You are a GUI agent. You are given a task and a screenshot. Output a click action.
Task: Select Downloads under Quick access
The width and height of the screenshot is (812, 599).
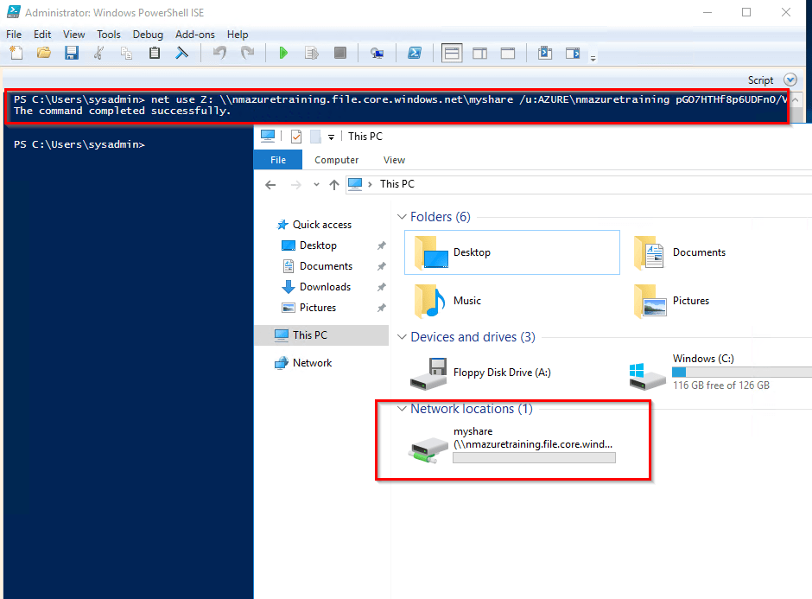pos(325,287)
